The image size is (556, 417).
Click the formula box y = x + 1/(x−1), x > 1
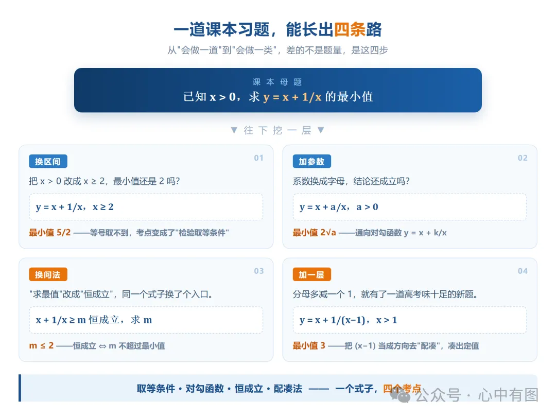(x=410, y=320)
